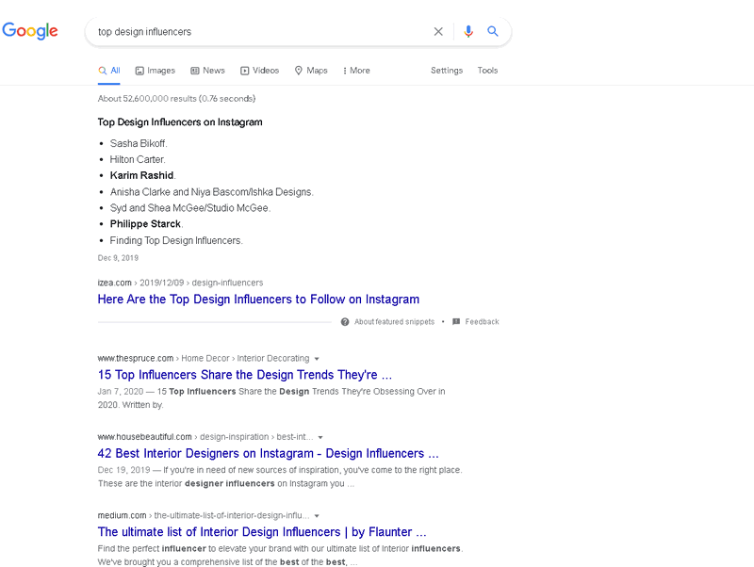Open 42 Best Interior Designers on Instagram link
754x567 pixels.
coord(268,453)
